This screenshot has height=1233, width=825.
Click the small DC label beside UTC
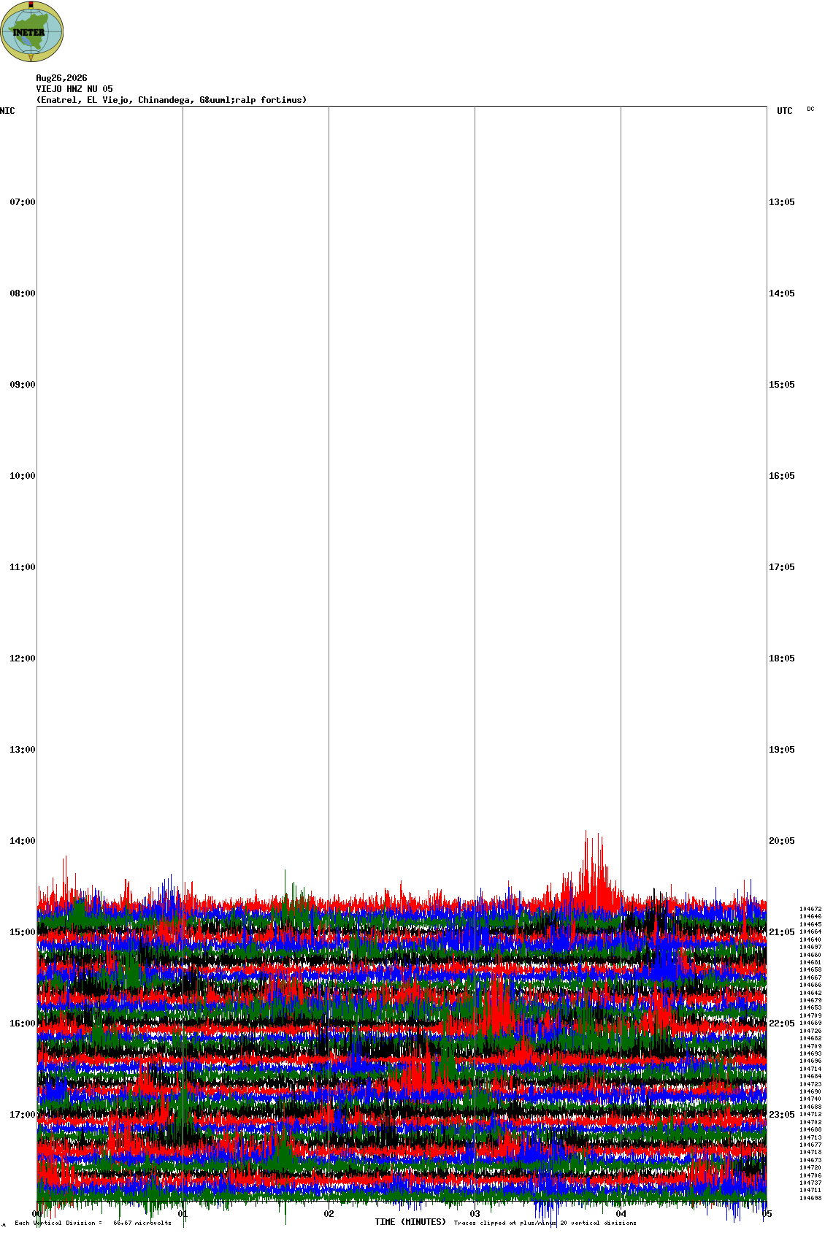point(810,109)
